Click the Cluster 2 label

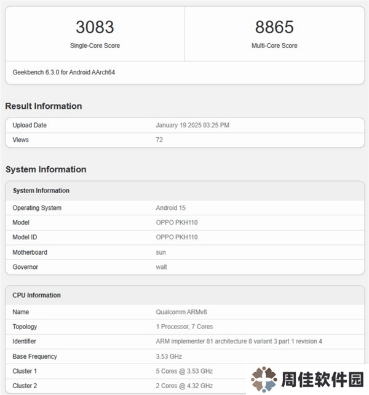click(x=25, y=386)
